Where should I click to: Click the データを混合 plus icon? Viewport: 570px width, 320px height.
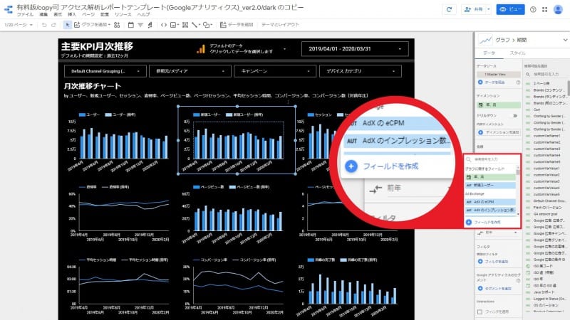[x=480, y=82]
